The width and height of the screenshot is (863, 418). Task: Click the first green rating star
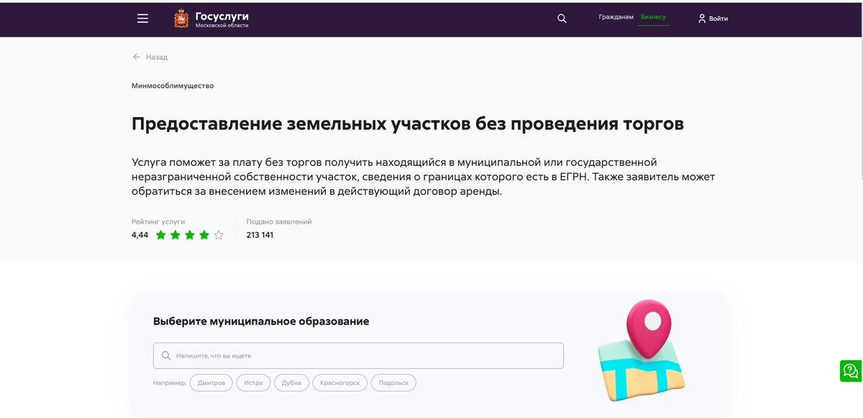pyautogui.click(x=161, y=235)
